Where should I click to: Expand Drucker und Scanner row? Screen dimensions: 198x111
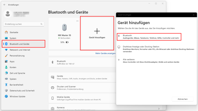click(82, 88)
